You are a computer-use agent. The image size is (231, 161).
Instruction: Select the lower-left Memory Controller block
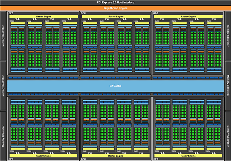tap(3, 136)
